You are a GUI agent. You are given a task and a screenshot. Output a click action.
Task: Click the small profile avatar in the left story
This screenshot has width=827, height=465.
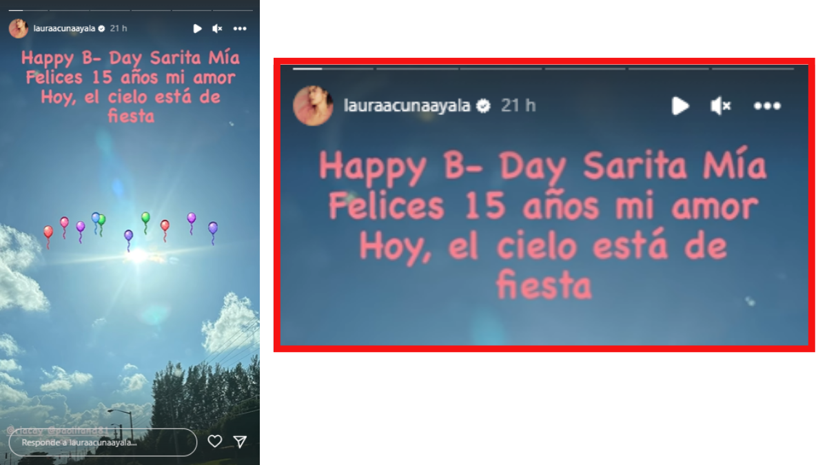19,28
